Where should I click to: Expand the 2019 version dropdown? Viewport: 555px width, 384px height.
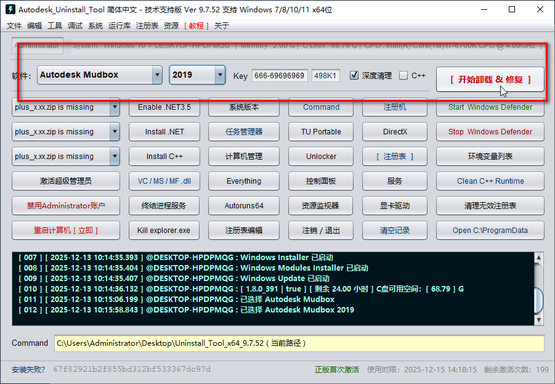[x=220, y=75]
